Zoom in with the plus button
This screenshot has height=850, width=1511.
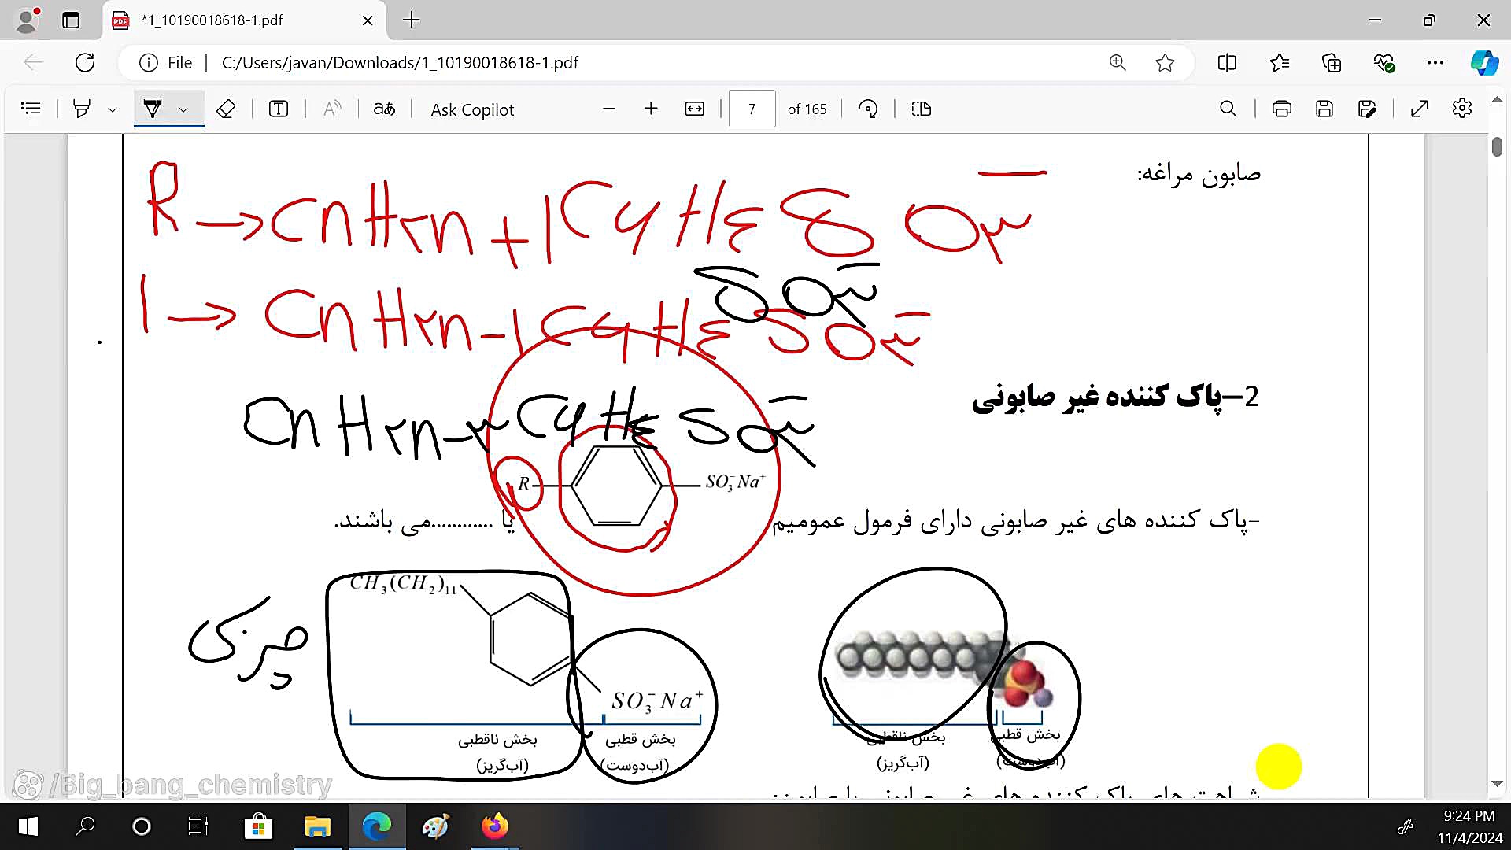coord(650,109)
